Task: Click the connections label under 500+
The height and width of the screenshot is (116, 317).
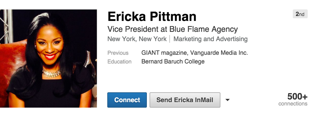Action: pos(293,104)
